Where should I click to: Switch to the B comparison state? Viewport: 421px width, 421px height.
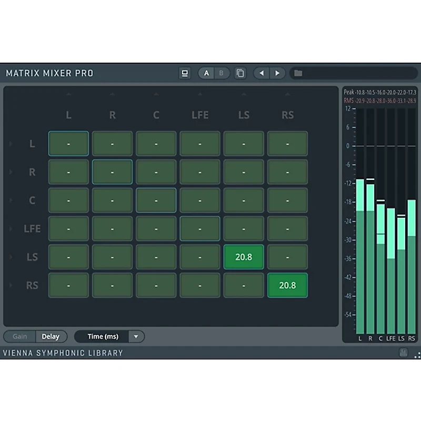point(222,73)
